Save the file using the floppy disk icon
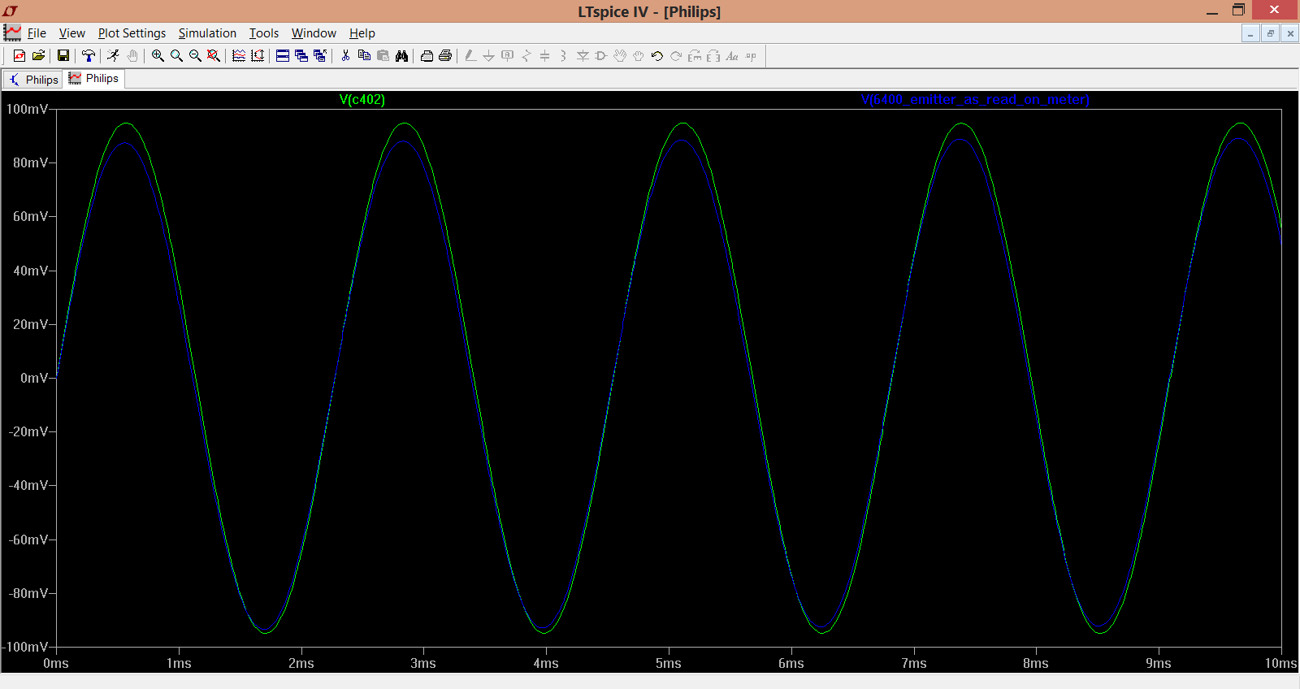 pyautogui.click(x=63, y=55)
